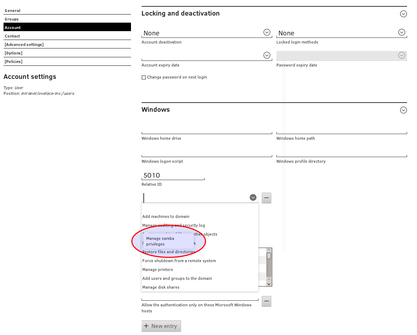Image resolution: width=417 pixels, height=335 pixels.
Task: Choose 'Manage printers' in the dropdown list
Action: coord(158,270)
